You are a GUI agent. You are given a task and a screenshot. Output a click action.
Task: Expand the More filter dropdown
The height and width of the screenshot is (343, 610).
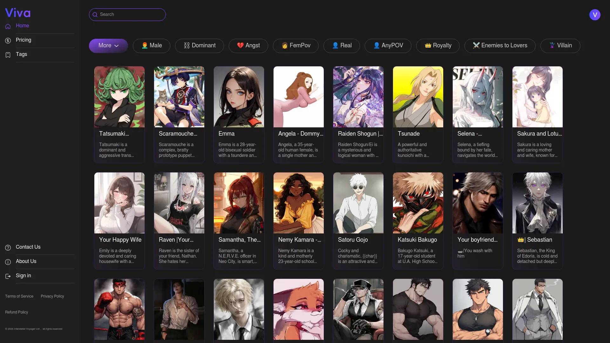coord(108,45)
